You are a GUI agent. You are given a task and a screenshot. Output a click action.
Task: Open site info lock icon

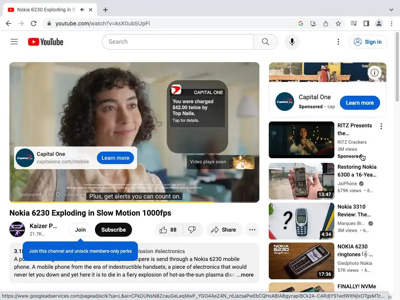pos(49,23)
